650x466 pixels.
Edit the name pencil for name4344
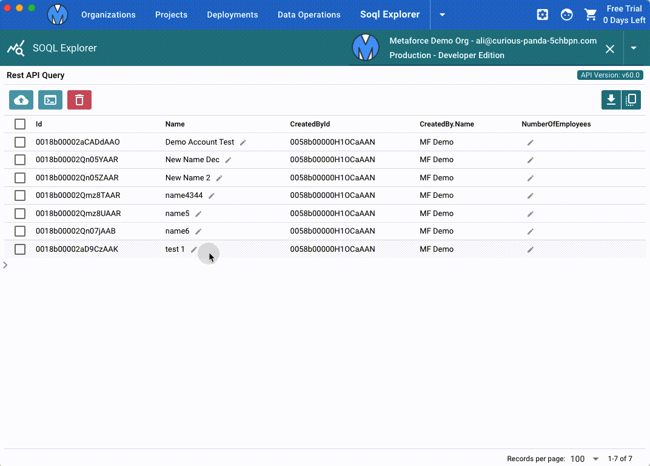coord(212,195)
